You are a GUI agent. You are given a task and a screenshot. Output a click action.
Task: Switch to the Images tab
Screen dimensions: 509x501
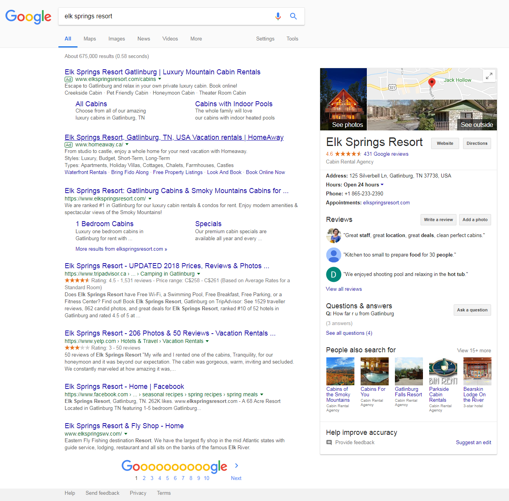[x=116, y=39]
